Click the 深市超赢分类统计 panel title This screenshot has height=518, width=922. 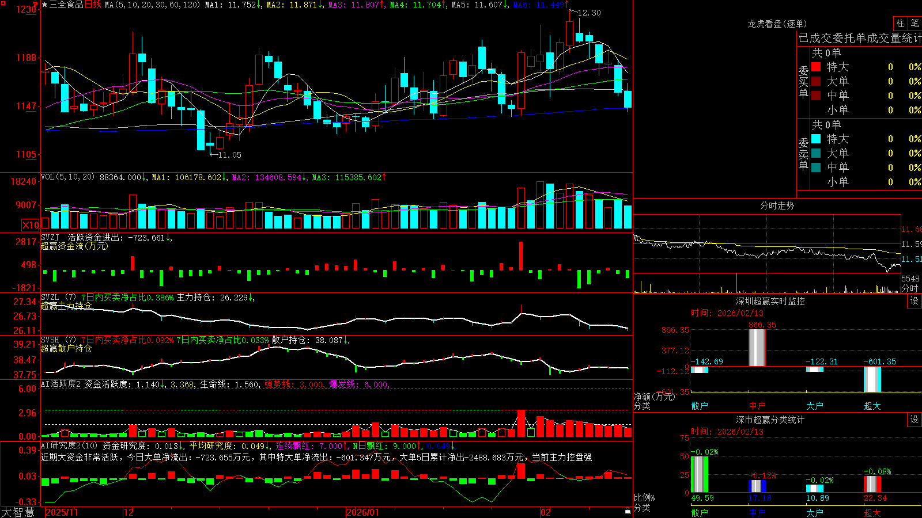(770, 420)
